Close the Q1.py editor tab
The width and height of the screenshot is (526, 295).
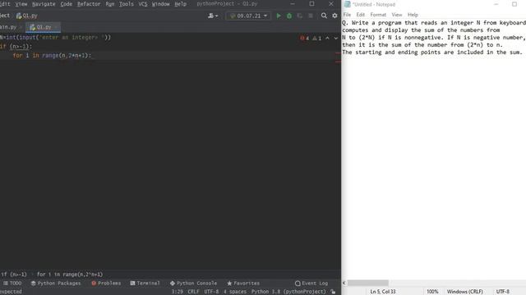[56, 27]
